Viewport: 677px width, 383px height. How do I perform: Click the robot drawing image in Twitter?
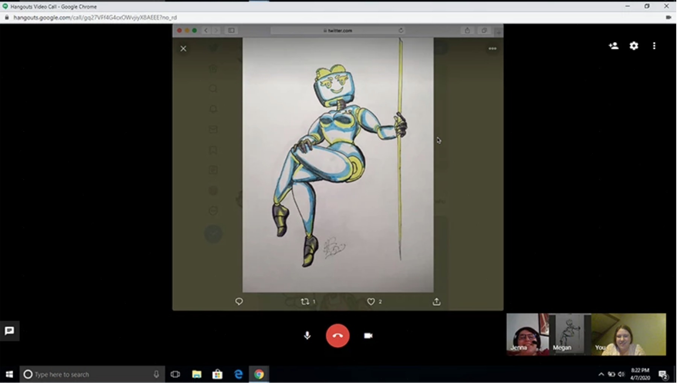pyautogui.click(x=338, y=165)
